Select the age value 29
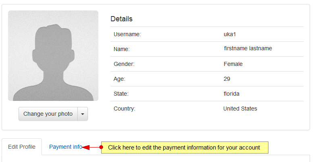Viewport: 314px width, 162px height. (x=227, y=79)
